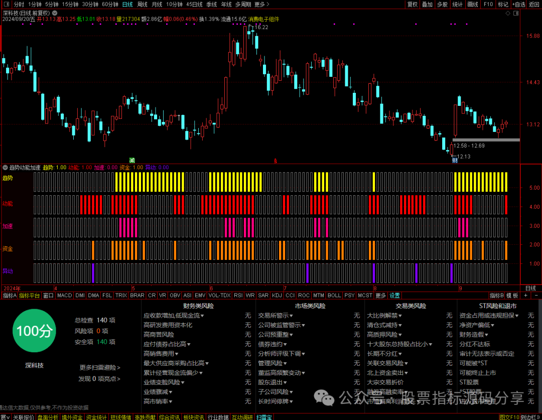Screen dimensions: 542x420
Task: Expand 资金占用或违规担保 risk item
Action: tap(489, 315)
